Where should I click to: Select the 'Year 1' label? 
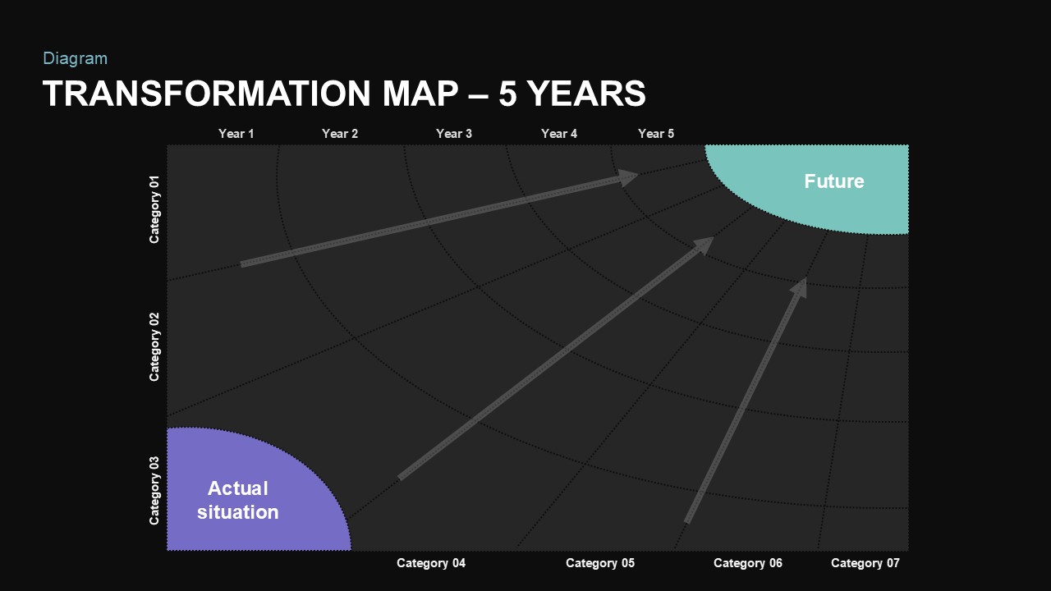(236, 133)
